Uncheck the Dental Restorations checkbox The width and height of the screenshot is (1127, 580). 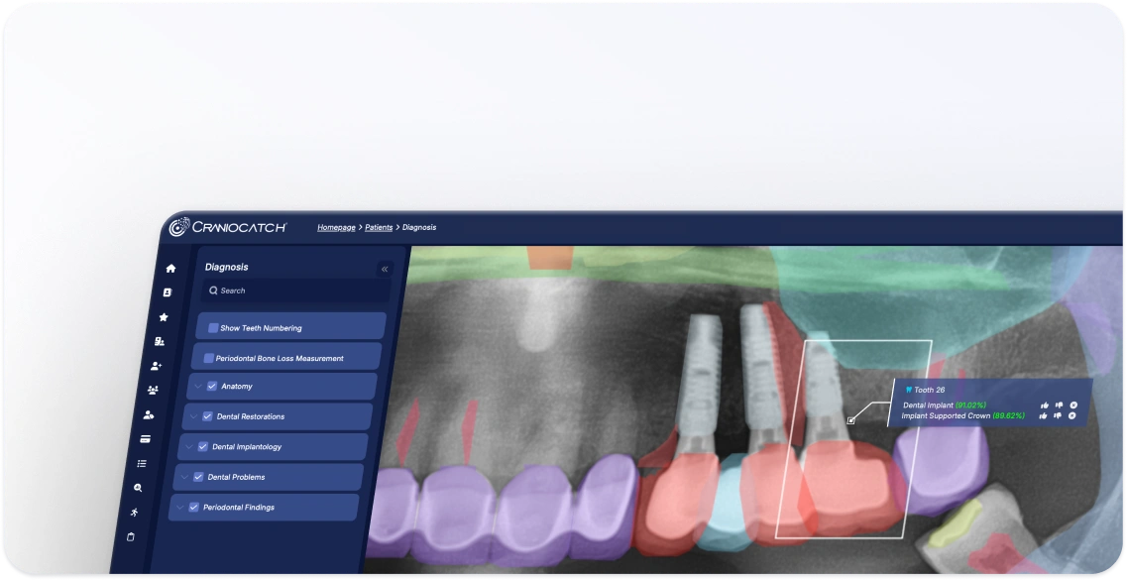(208, 416)
